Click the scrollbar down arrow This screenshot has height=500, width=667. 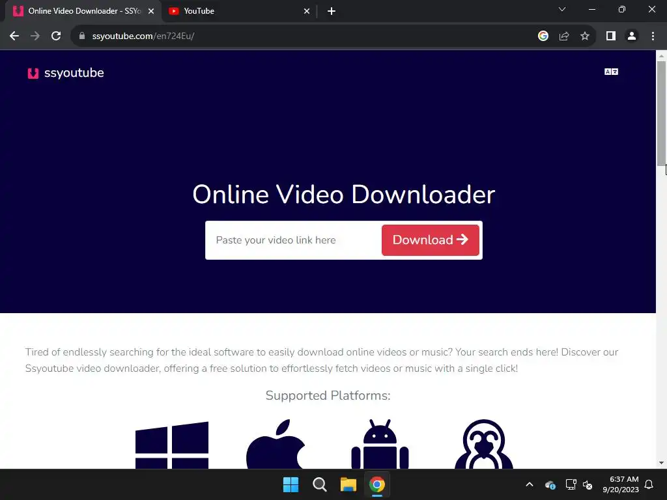[x=662, y=463]
